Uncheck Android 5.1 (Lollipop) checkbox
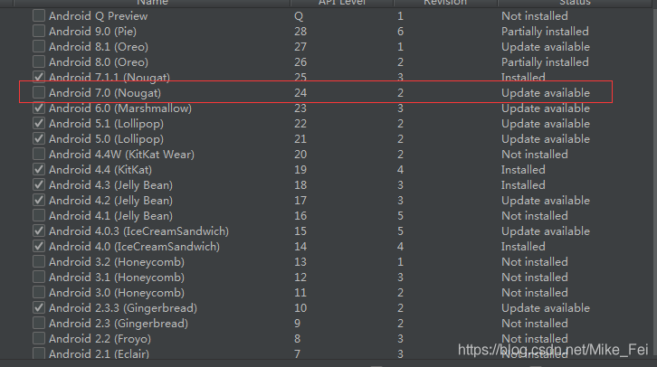Image resolution: width=657 pixels, height=367 pixels. click(x=39, y=124)
